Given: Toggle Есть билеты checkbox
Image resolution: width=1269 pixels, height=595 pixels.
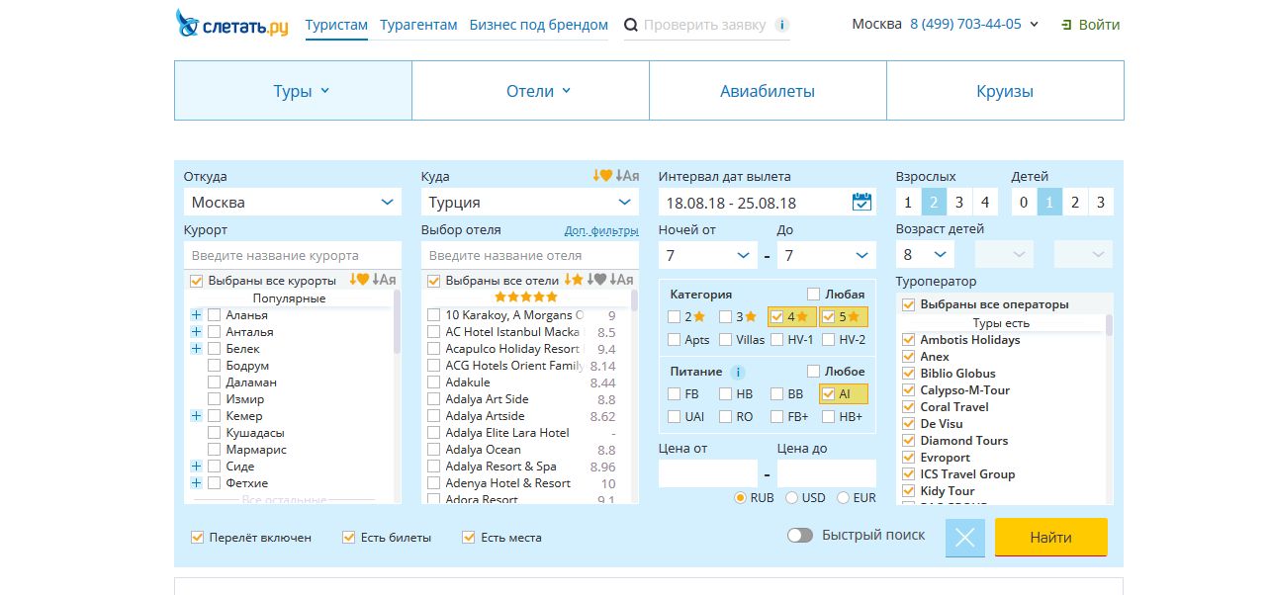Looking at the screenshot, I should tap(348, 538).
